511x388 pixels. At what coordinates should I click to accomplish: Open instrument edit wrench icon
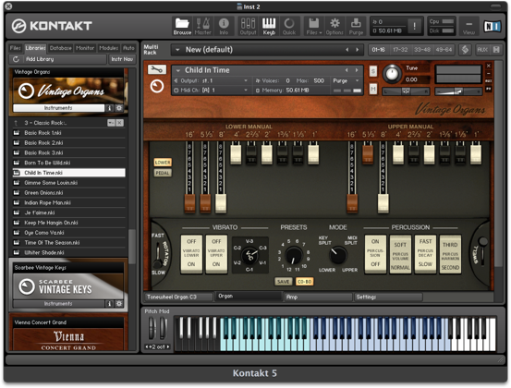tap(157, 69)
